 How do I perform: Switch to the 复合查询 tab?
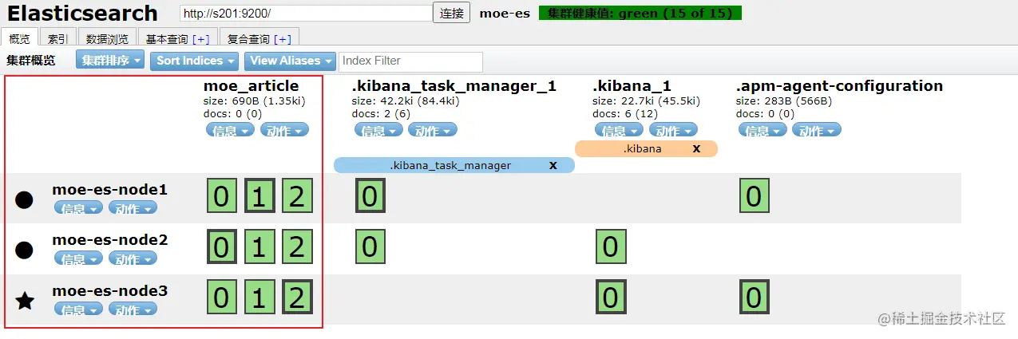point(259,38)
